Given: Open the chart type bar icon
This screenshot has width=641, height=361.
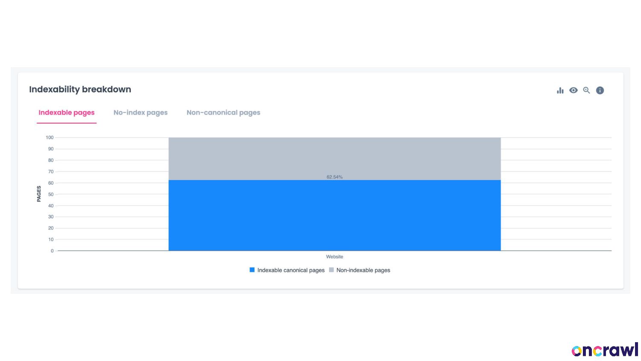Looking at the screenshot, I should click(x=560, y=90).
